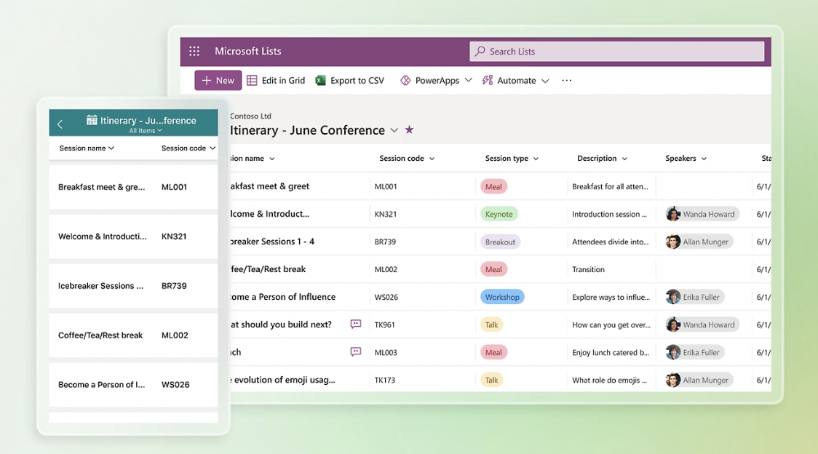Click the Meal tag in the ML002 row
Screen dimensions: 818x454
point(493,269)
